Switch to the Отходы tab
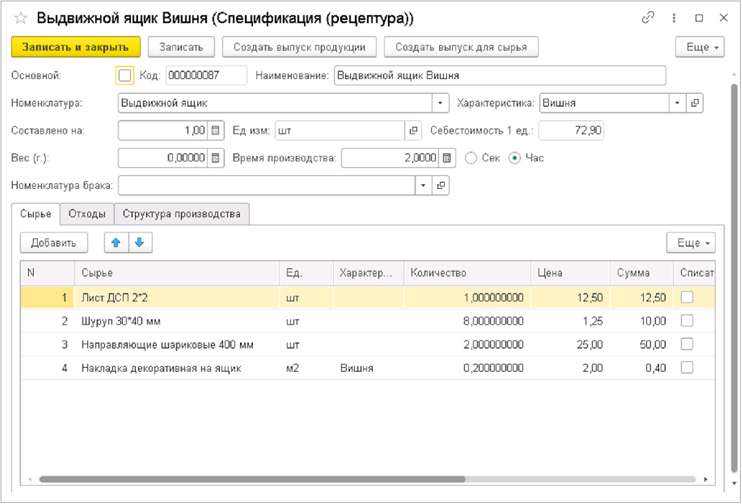 tap(87, 214)
